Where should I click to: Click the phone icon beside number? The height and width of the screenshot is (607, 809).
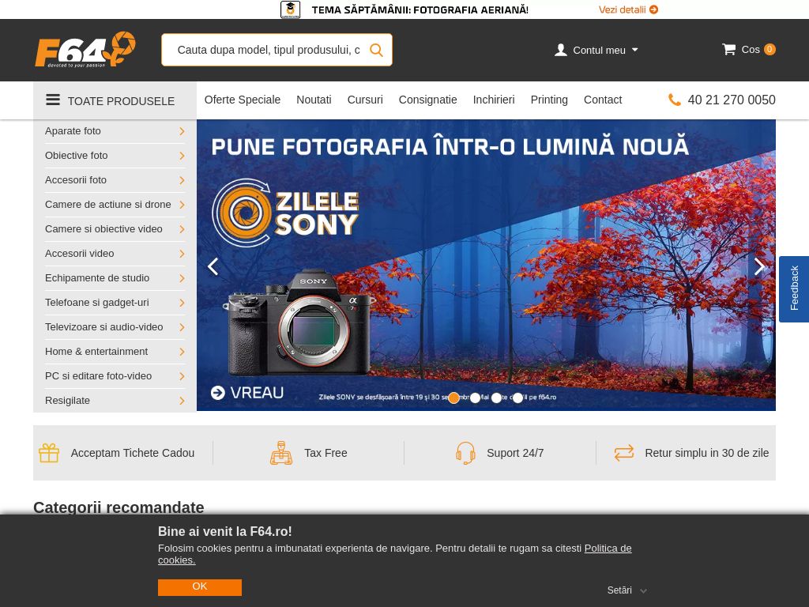click(675, 100)
